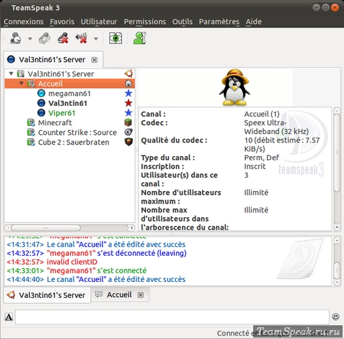Screen dimensions: 344x339
Task: Collapse the Val3ntin61's Server tree node
Action: (11, 74)
